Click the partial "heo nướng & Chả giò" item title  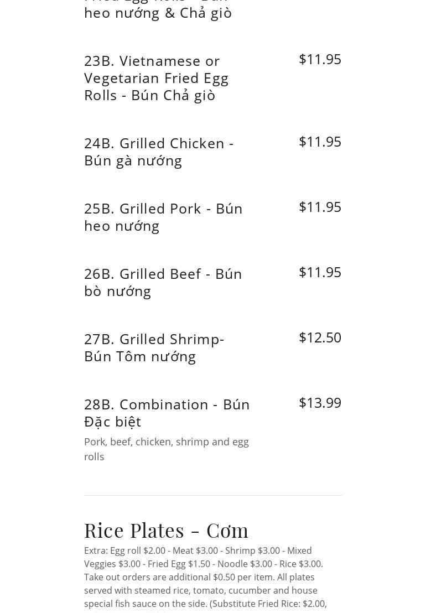point(158,12)
